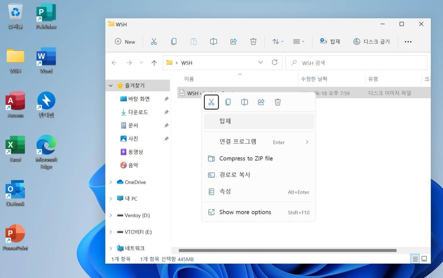This screenshot has height=278, width=443.
Task: Open 연결 프로그램 submenu
Action: pyautogui.click(x=259, y=142)
